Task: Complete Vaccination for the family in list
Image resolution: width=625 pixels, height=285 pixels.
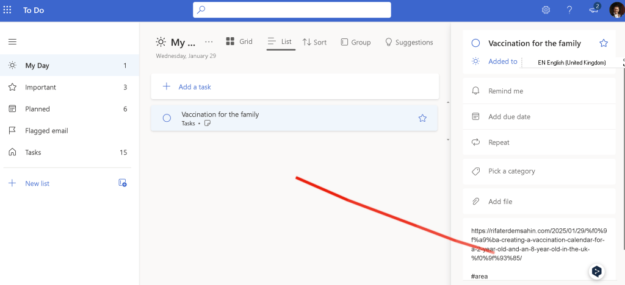Action: pyautogui.click(x=167, y=118)
